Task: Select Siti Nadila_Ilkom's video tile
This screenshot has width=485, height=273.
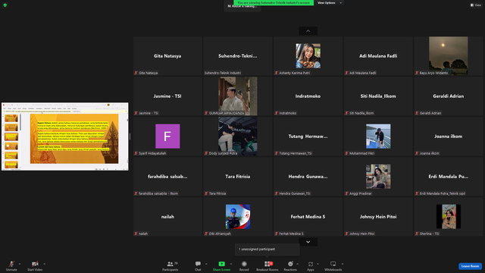Action: coord(378,96)
